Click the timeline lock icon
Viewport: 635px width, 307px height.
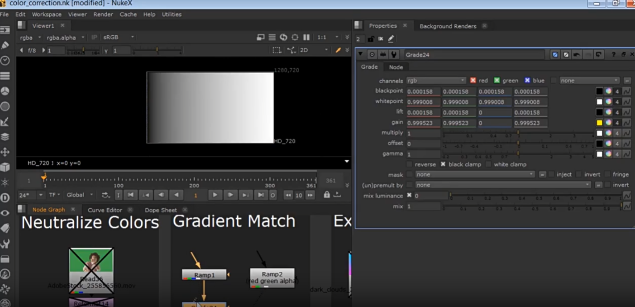click(x=326, y=195)
